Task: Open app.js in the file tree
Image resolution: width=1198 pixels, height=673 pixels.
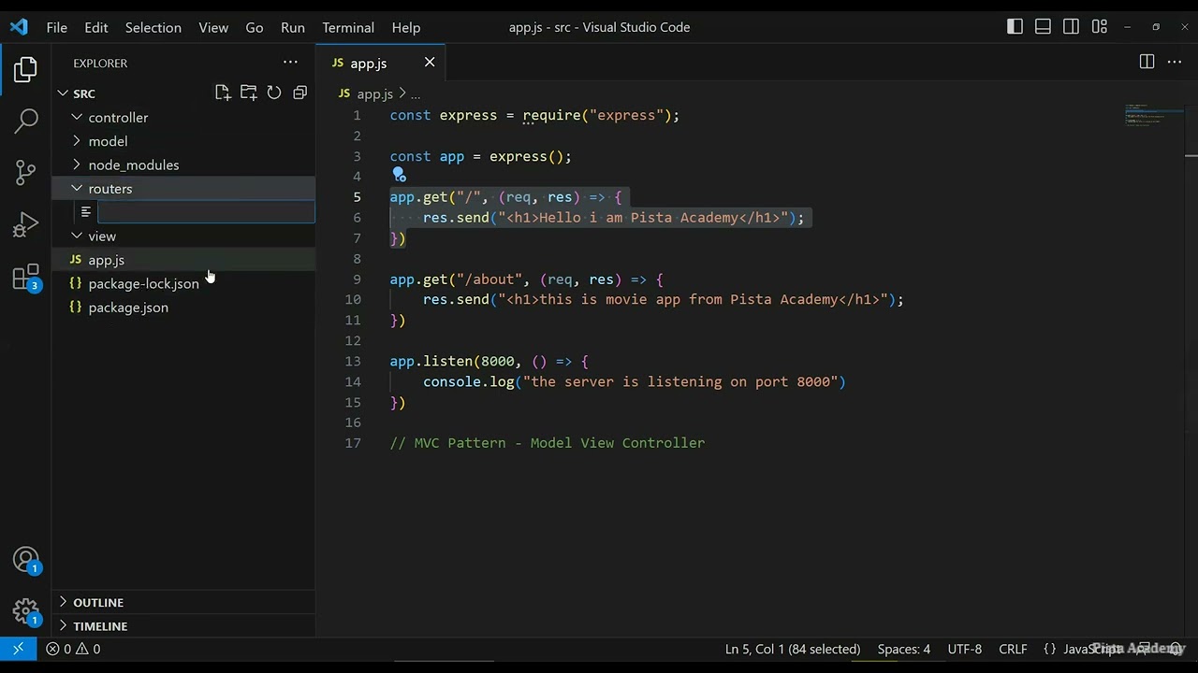Action: coord(183,260)
